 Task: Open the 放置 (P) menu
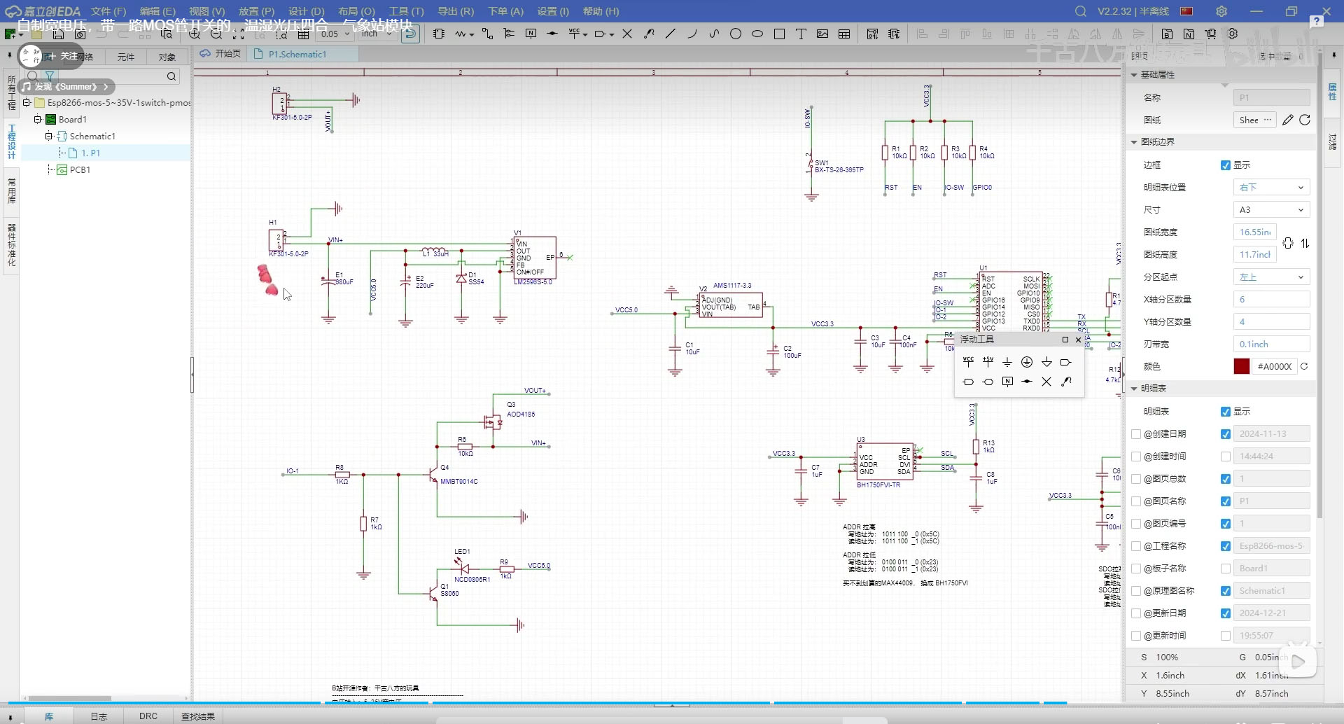click(x=256, y=11)
